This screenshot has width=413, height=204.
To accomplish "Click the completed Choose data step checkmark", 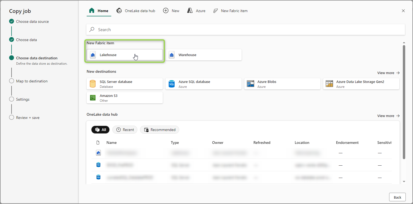I will coord(12,40).
